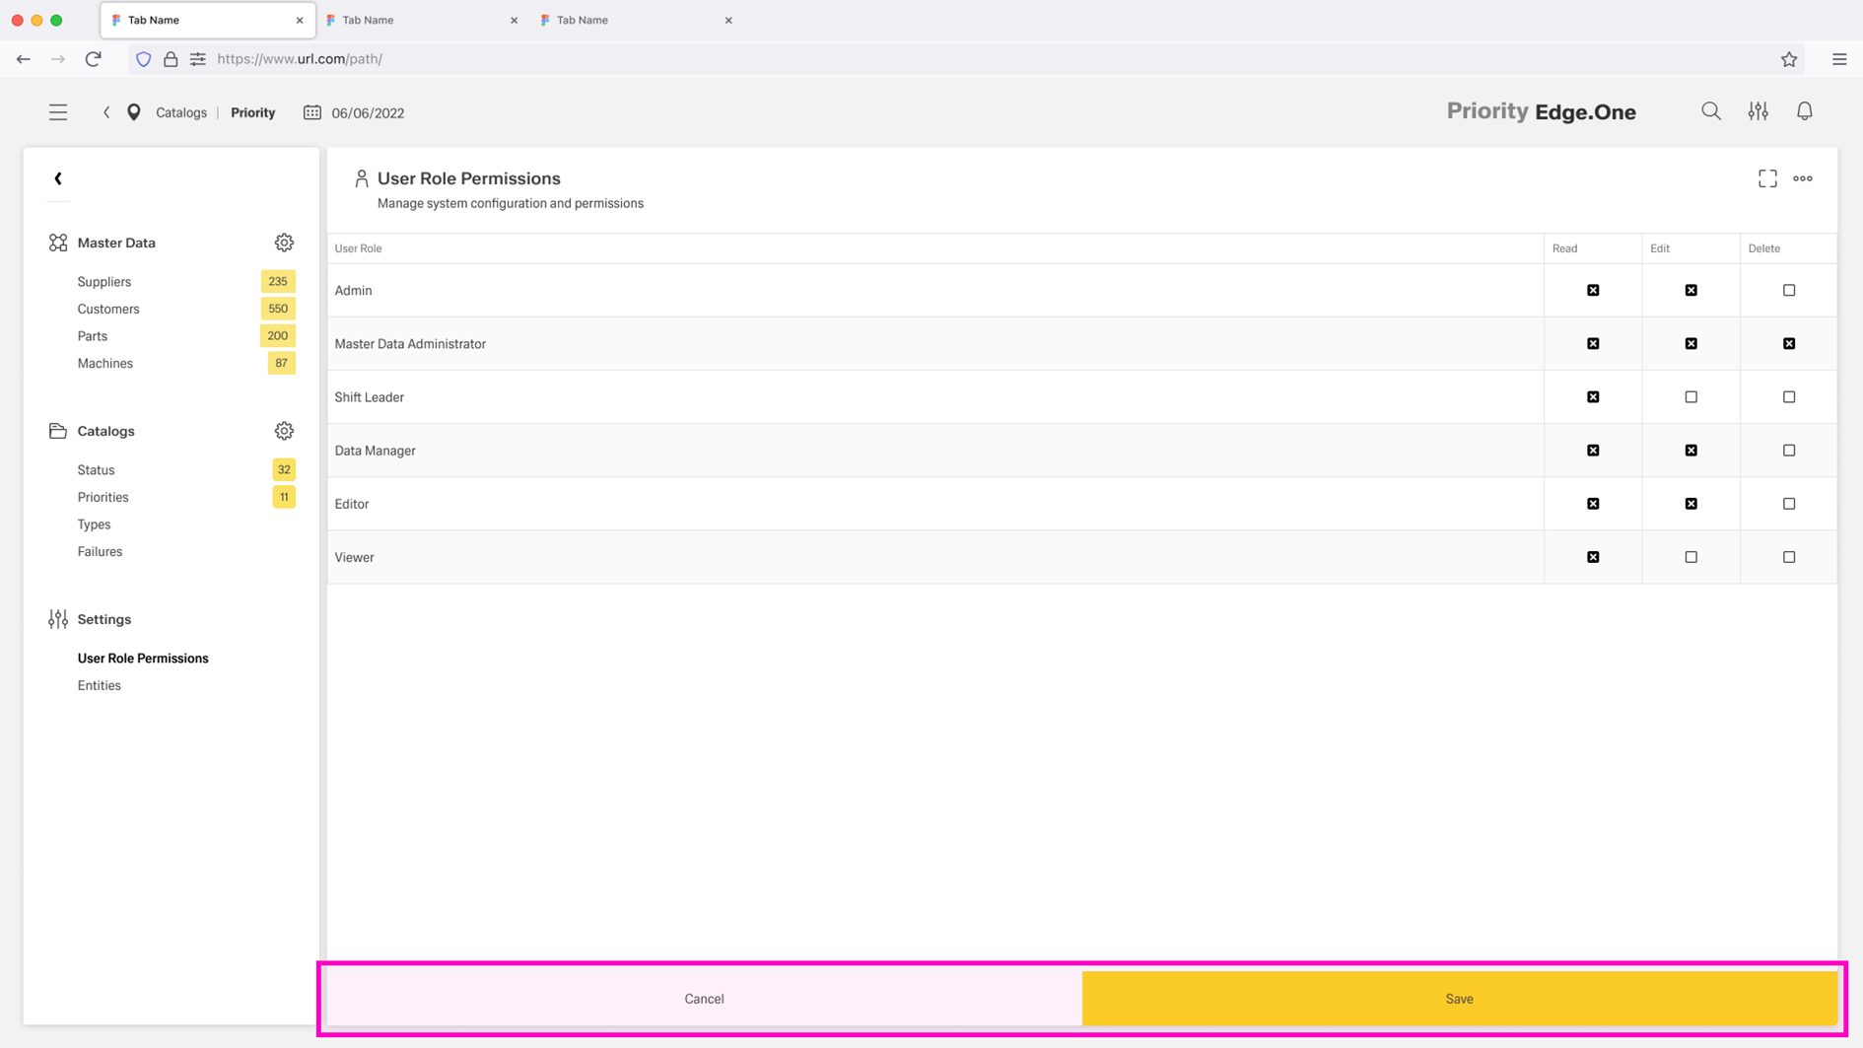
Task: Click the calendar icon beside 06/06/2022
Action: pos(312,112)
